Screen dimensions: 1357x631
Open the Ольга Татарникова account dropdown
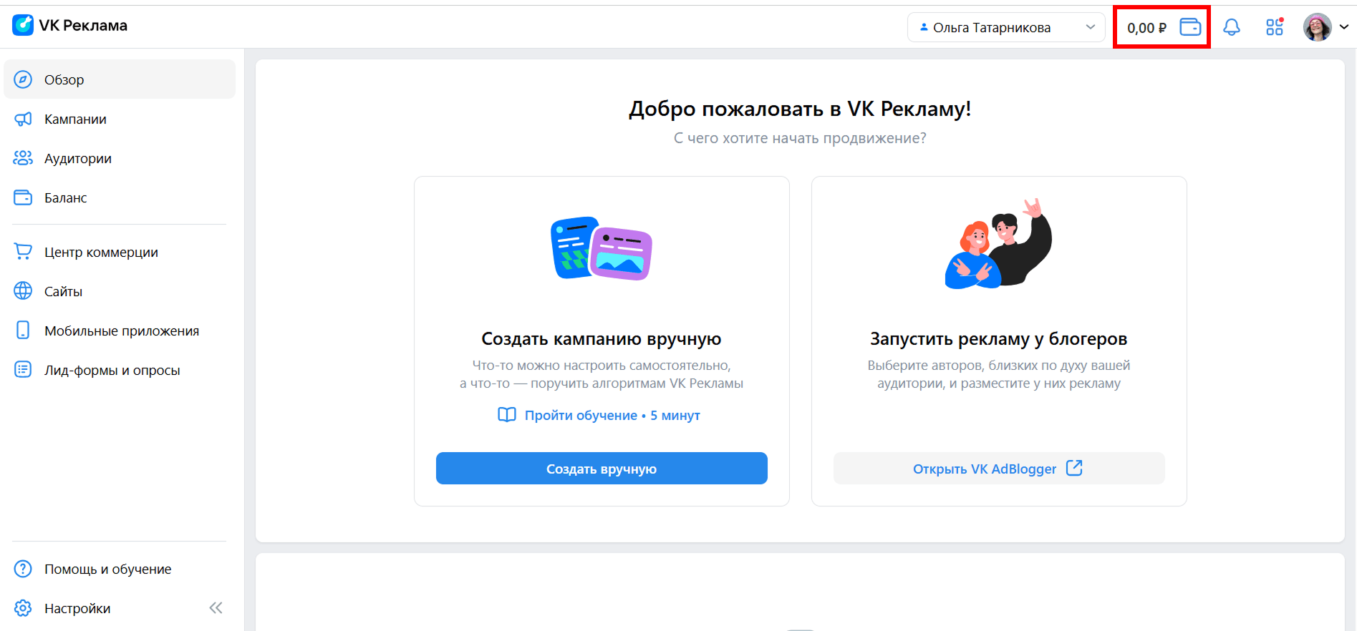pos(1006,27)
